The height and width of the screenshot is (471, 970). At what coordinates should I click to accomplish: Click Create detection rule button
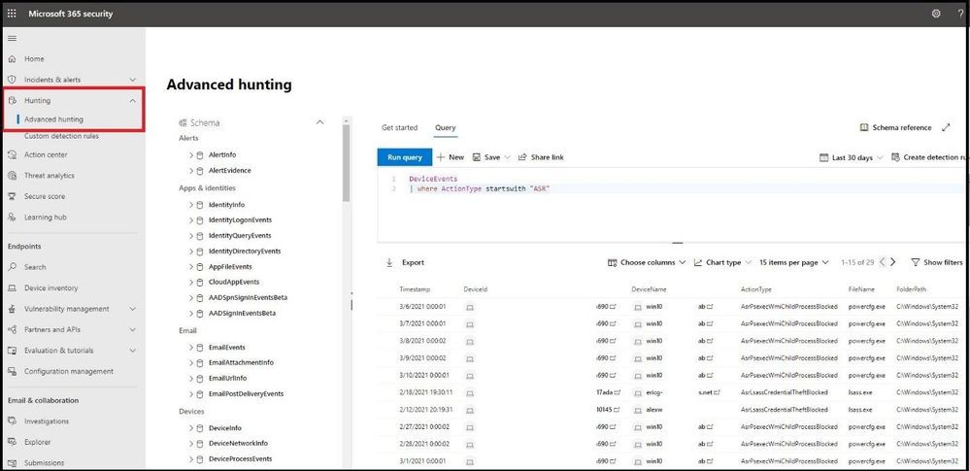(x=930, y=158)
